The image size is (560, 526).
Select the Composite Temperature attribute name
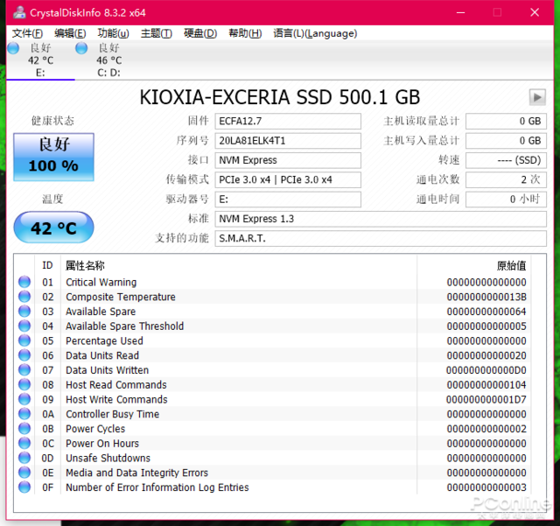pyautogui.click(x=121, y=297)
